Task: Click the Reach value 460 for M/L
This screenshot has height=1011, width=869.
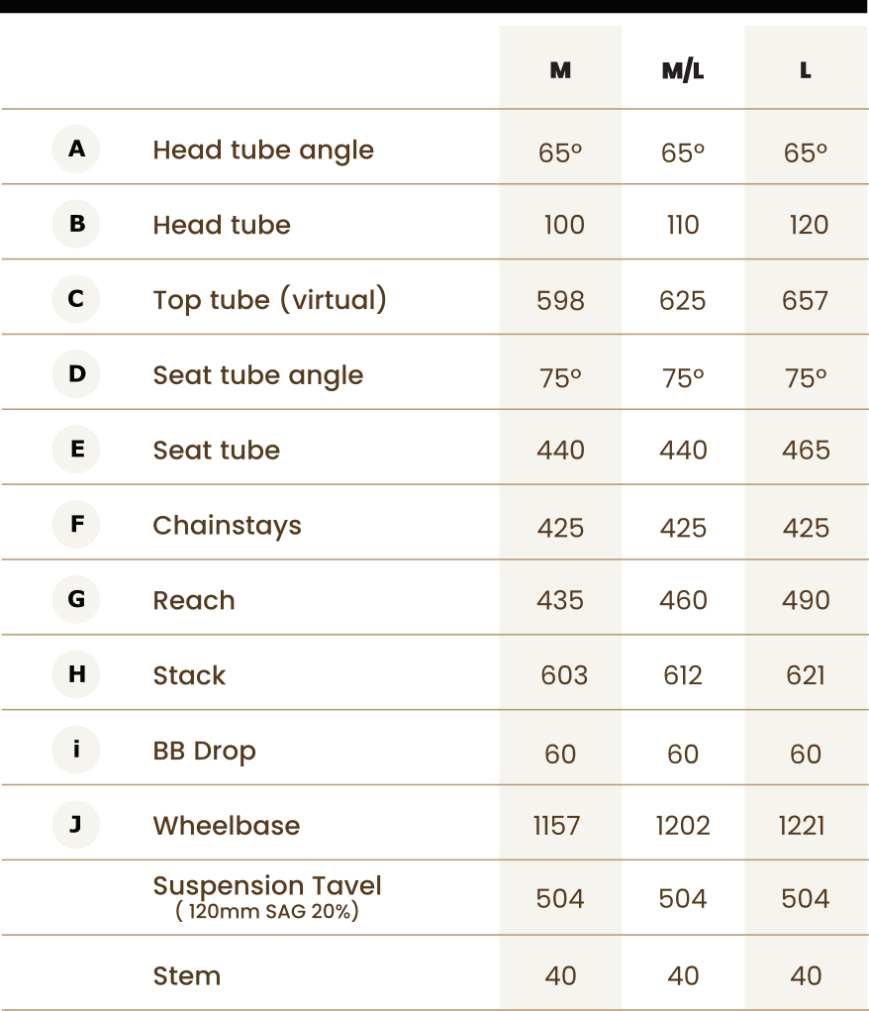Action: point(683,600)
